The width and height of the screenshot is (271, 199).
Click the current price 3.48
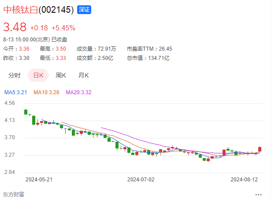pos(15,27)
